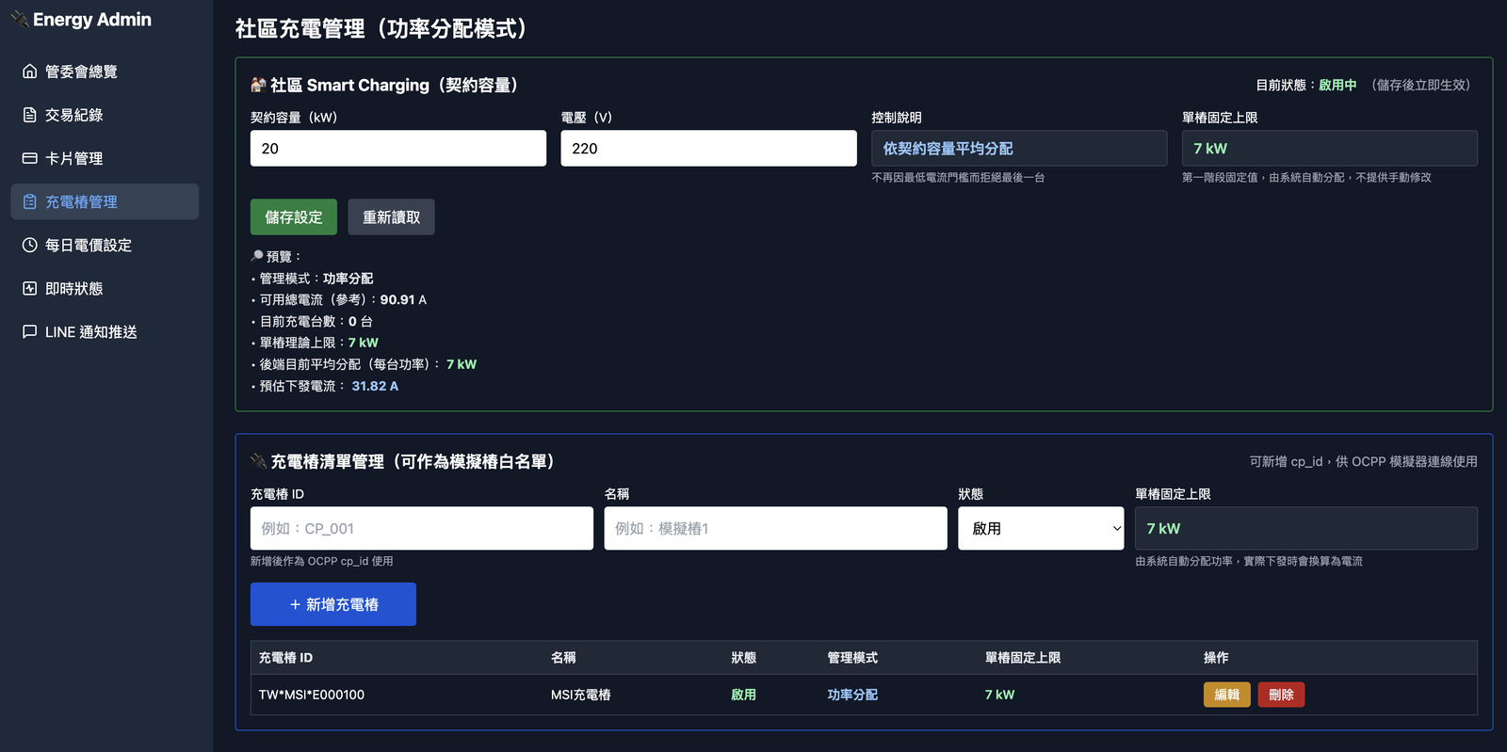Focus the 電壓 (V) input field
This screenshot has width=1507, height=752.
708,148
